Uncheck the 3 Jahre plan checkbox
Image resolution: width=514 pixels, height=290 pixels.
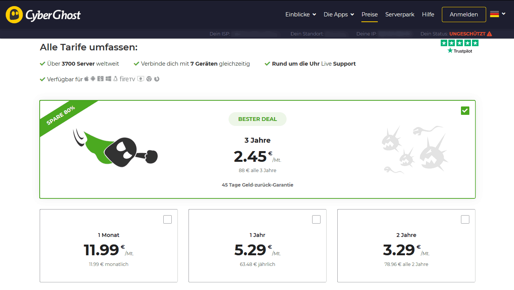pyautogui.click(x=465, y=111)
